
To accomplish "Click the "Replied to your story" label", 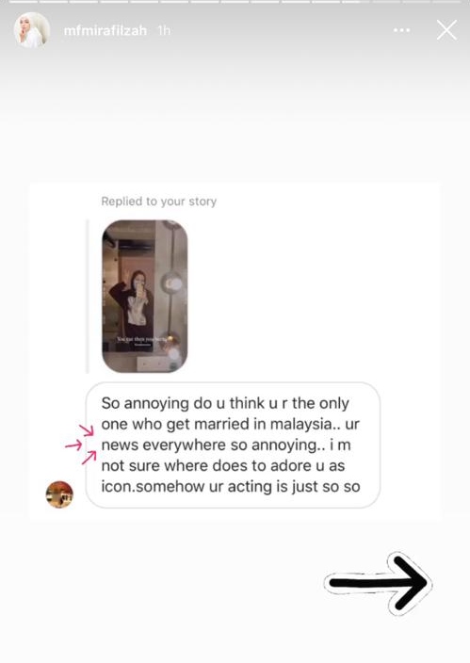I will [158, 202].
